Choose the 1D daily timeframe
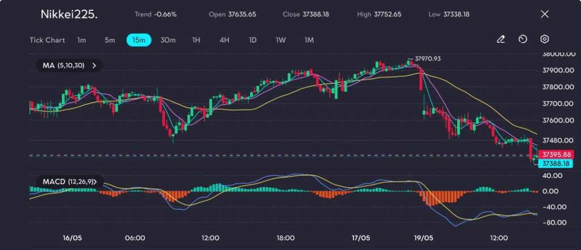The height and width of the screenshot is (250, 581). tap(252, 40)
